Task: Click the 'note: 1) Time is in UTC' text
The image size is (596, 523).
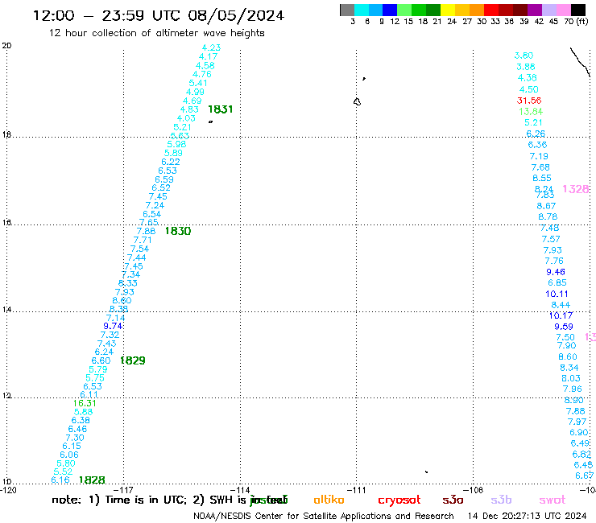Action: (119, 500)
